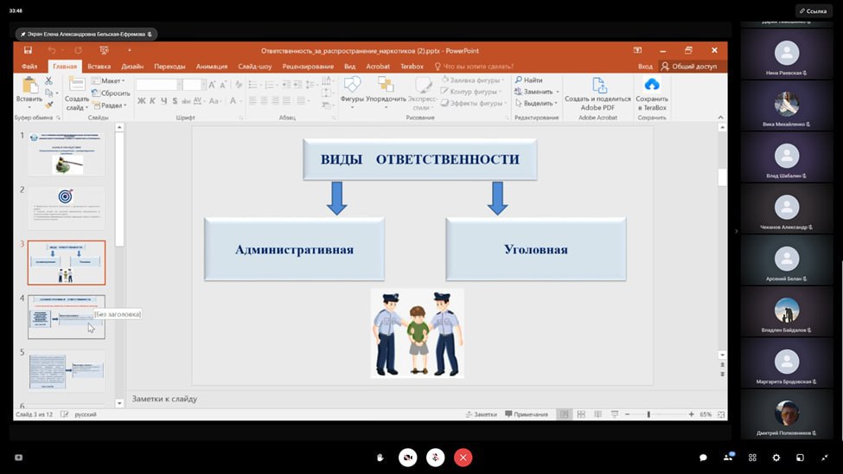Viewport: 843px width, 474px height.
Task: Toggle the microphone mute button
Action: click(x=436, y=457)
